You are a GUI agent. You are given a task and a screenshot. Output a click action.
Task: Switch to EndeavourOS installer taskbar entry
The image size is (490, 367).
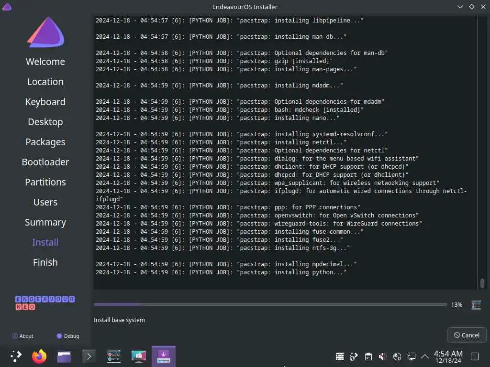click(164, 356)
